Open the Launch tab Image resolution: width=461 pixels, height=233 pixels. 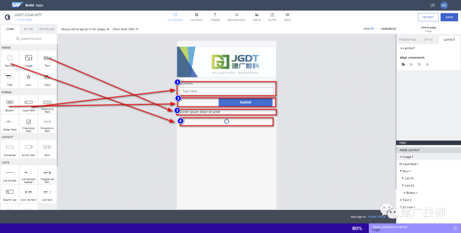click(196, 17)
